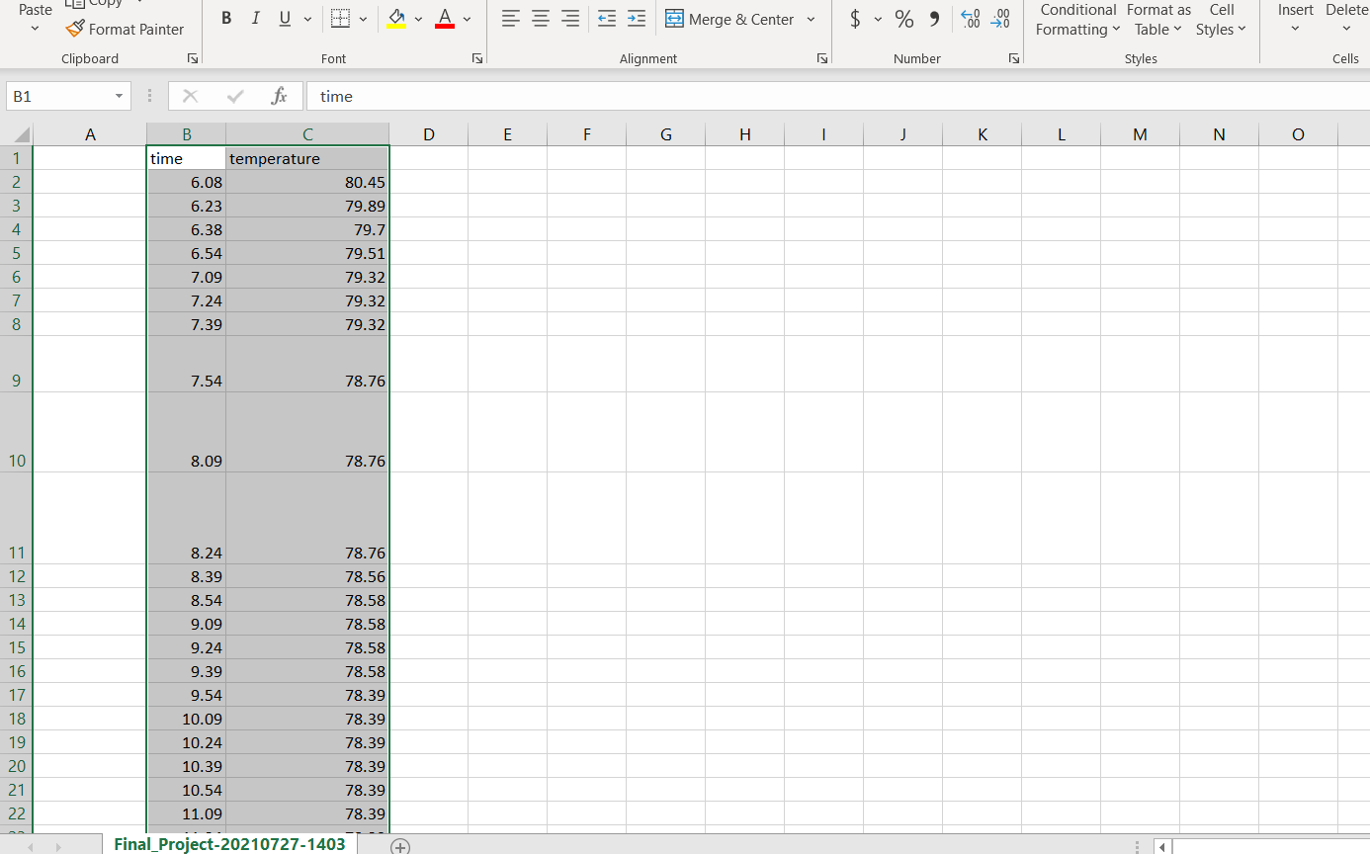1370x854 pixels.
Task: Select column H header
Action: tap(744, 134)
